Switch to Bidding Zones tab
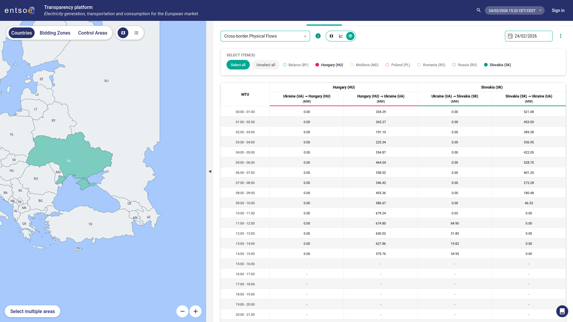 (x=55, y=33)
